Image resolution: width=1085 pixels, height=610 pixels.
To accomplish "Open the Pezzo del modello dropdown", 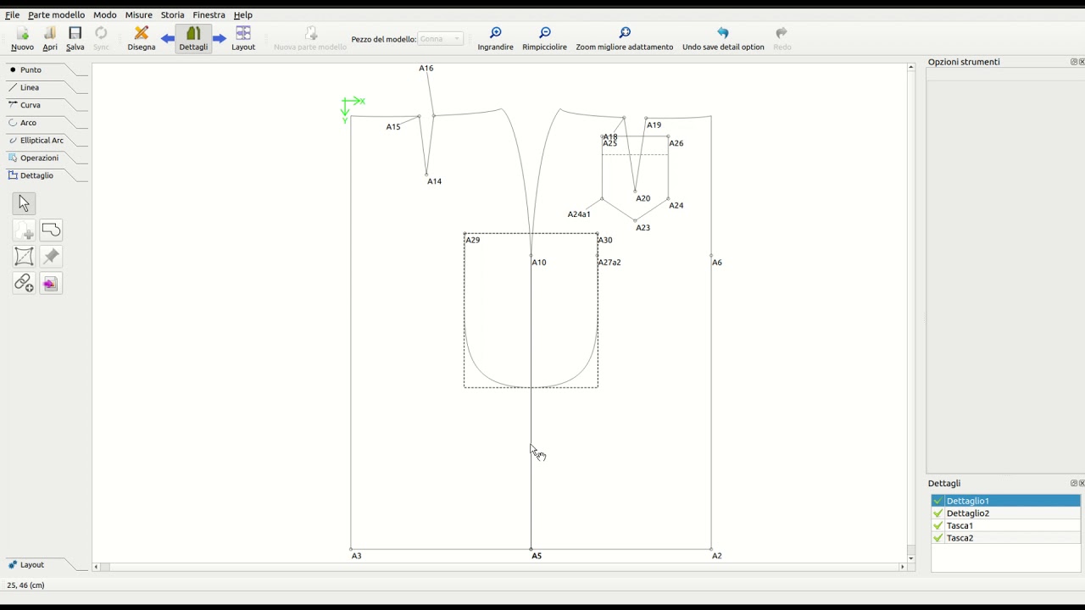I will click(x=441, y=39).
